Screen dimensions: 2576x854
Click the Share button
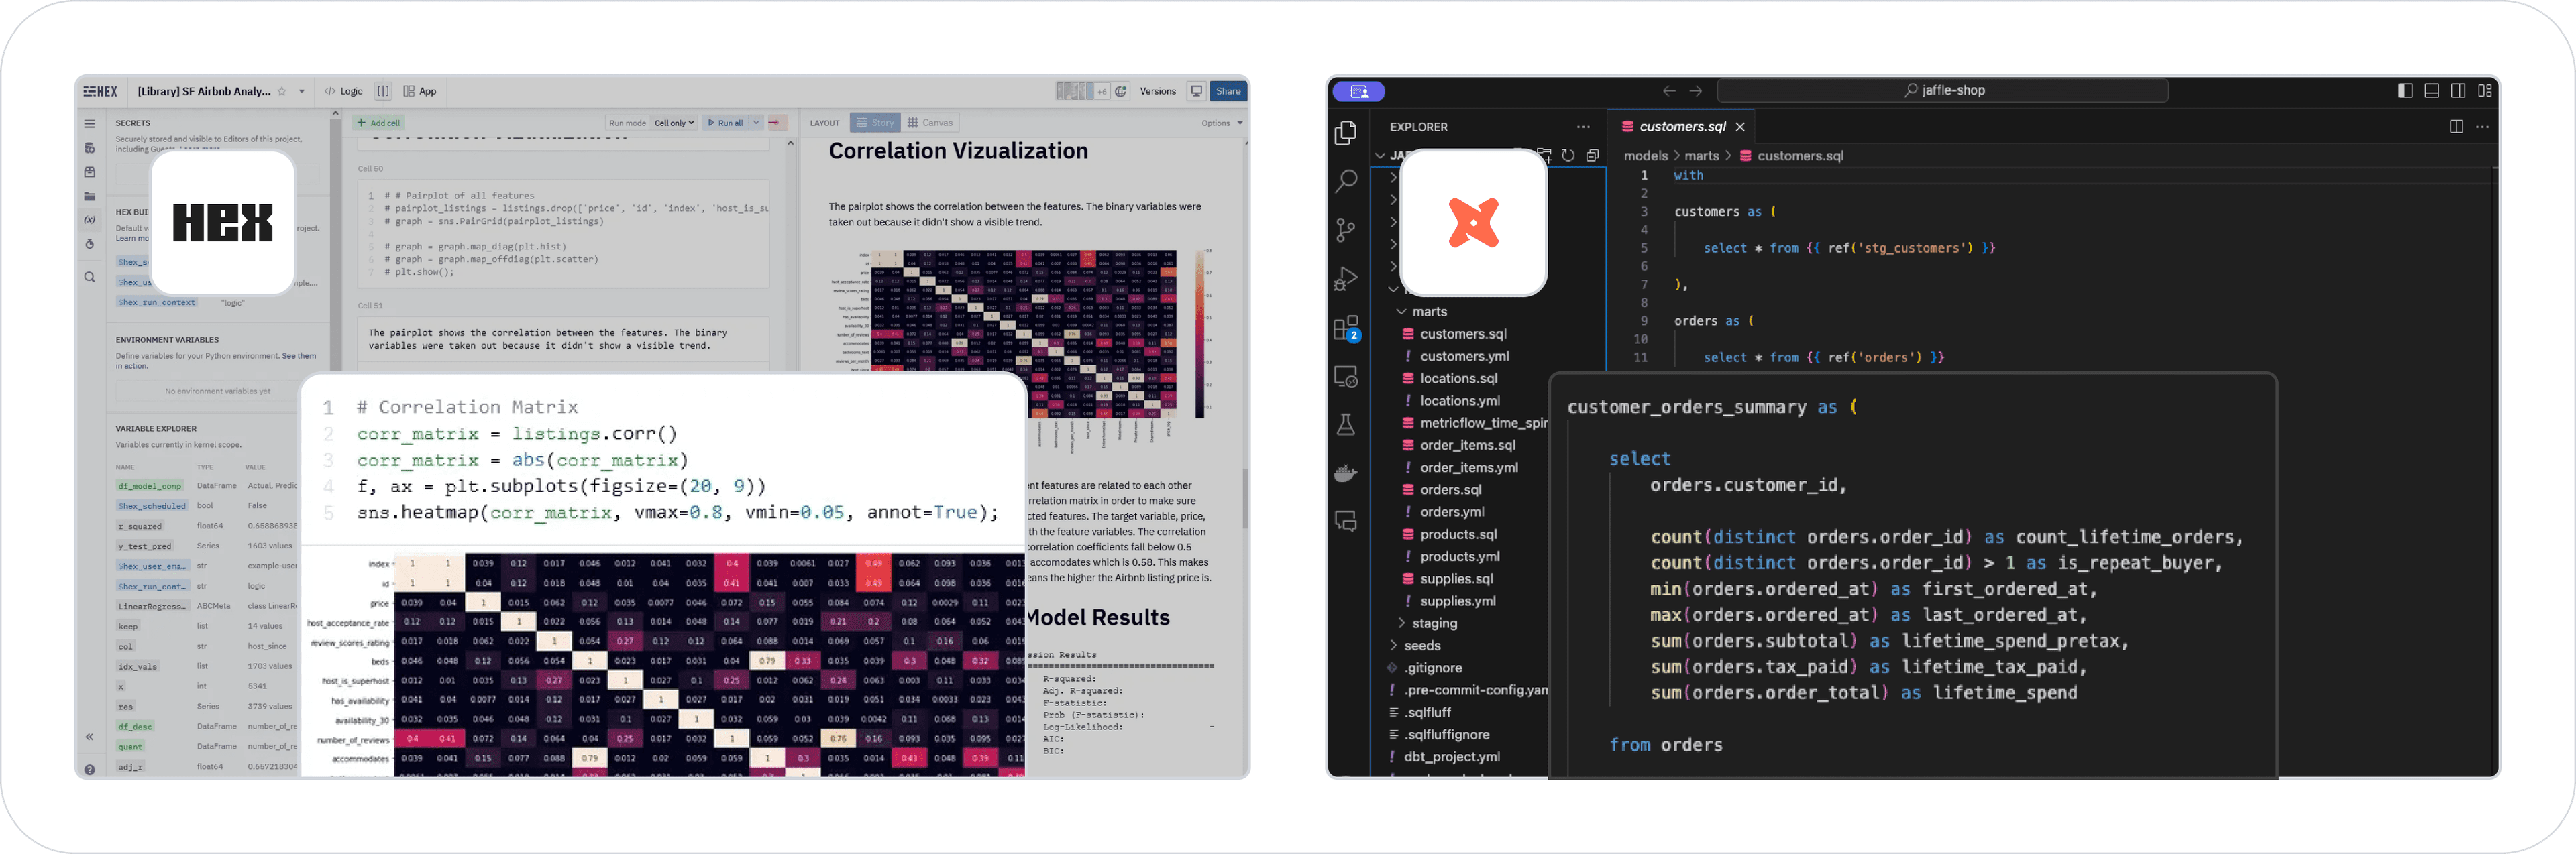tap(1228, 91)
